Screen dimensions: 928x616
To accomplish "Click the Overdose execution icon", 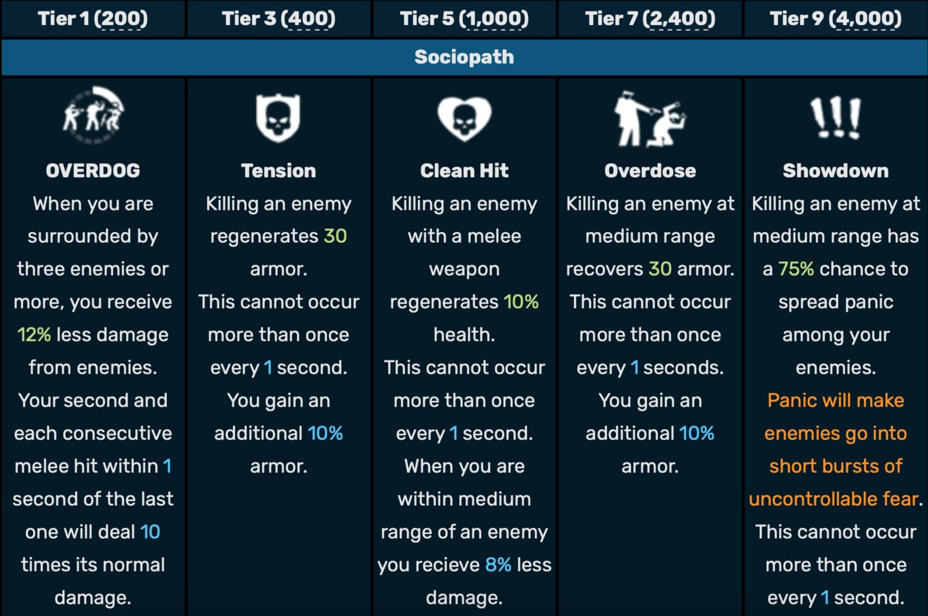I will [x=650, y=119].
